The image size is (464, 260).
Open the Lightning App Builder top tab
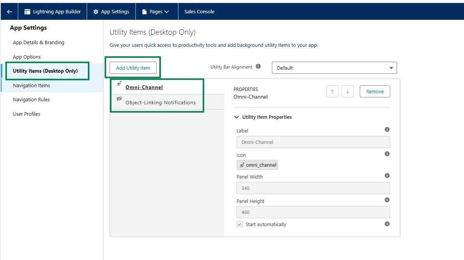coord(52,12)
